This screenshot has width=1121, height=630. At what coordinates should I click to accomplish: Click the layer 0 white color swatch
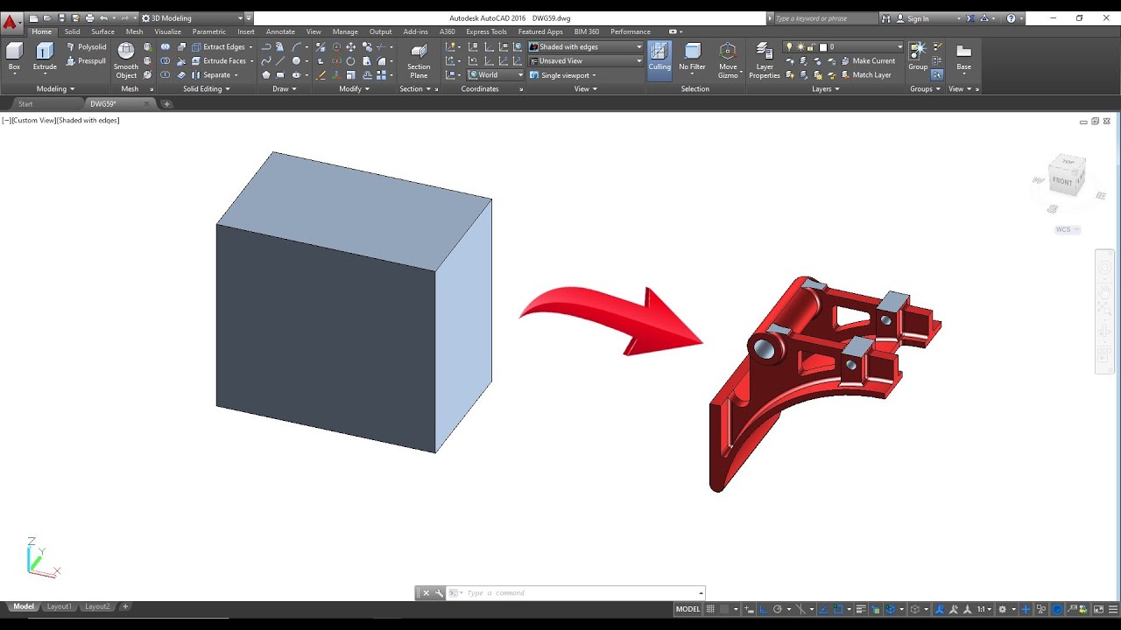click(x=823, y=47)
